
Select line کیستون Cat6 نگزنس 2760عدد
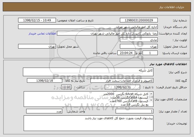point(129,101)
